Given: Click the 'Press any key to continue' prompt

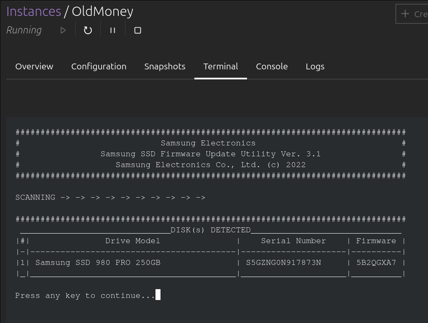Looking at the screenshot, I should 85,295.
